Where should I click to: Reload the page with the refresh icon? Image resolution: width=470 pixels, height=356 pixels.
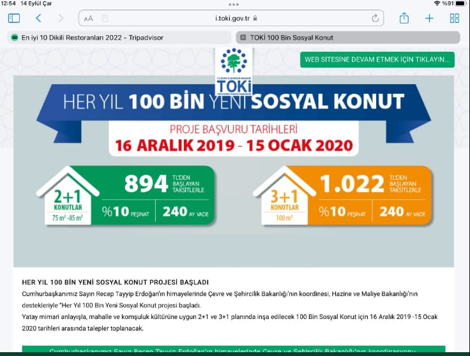tap(375, 19)
